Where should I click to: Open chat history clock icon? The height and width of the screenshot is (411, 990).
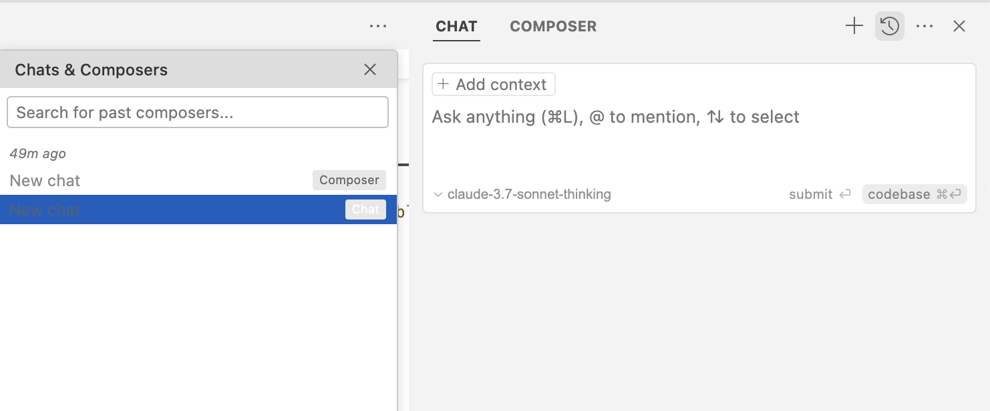pyautogui.click(x=889, y=27)
